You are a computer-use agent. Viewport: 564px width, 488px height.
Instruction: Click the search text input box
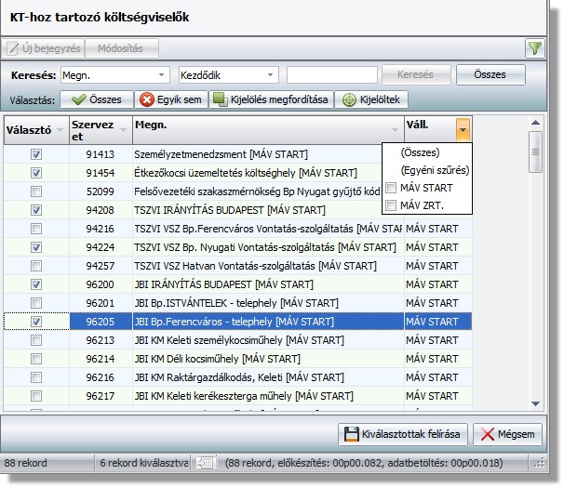(332, 75)
